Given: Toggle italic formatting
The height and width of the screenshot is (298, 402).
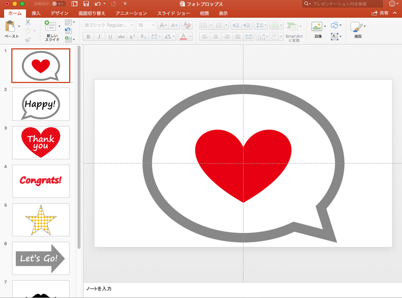Looking at the screenshot, I should [x=99, y=37].
